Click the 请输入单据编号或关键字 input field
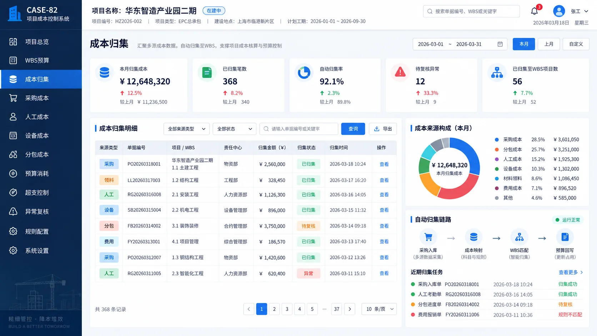597x336 pixels. pyautogui.click(x=299, y=129)
